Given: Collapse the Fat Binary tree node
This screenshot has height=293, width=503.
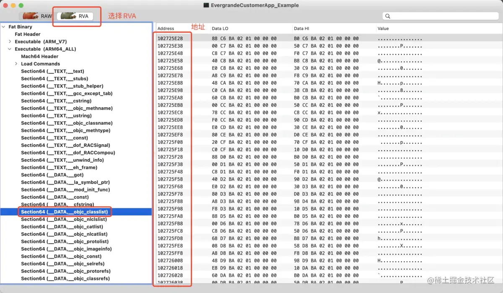Looking at the screenshot, I should point(4,27).
